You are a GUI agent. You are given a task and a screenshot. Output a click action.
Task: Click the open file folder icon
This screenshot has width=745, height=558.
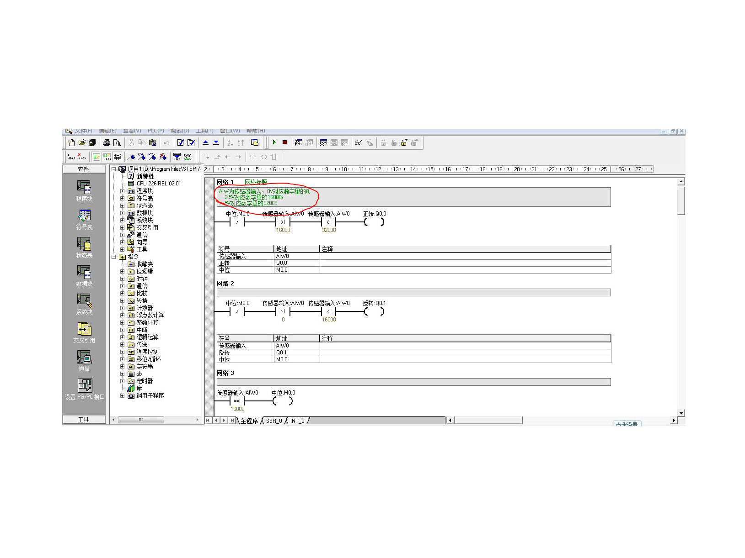[82, 143]
